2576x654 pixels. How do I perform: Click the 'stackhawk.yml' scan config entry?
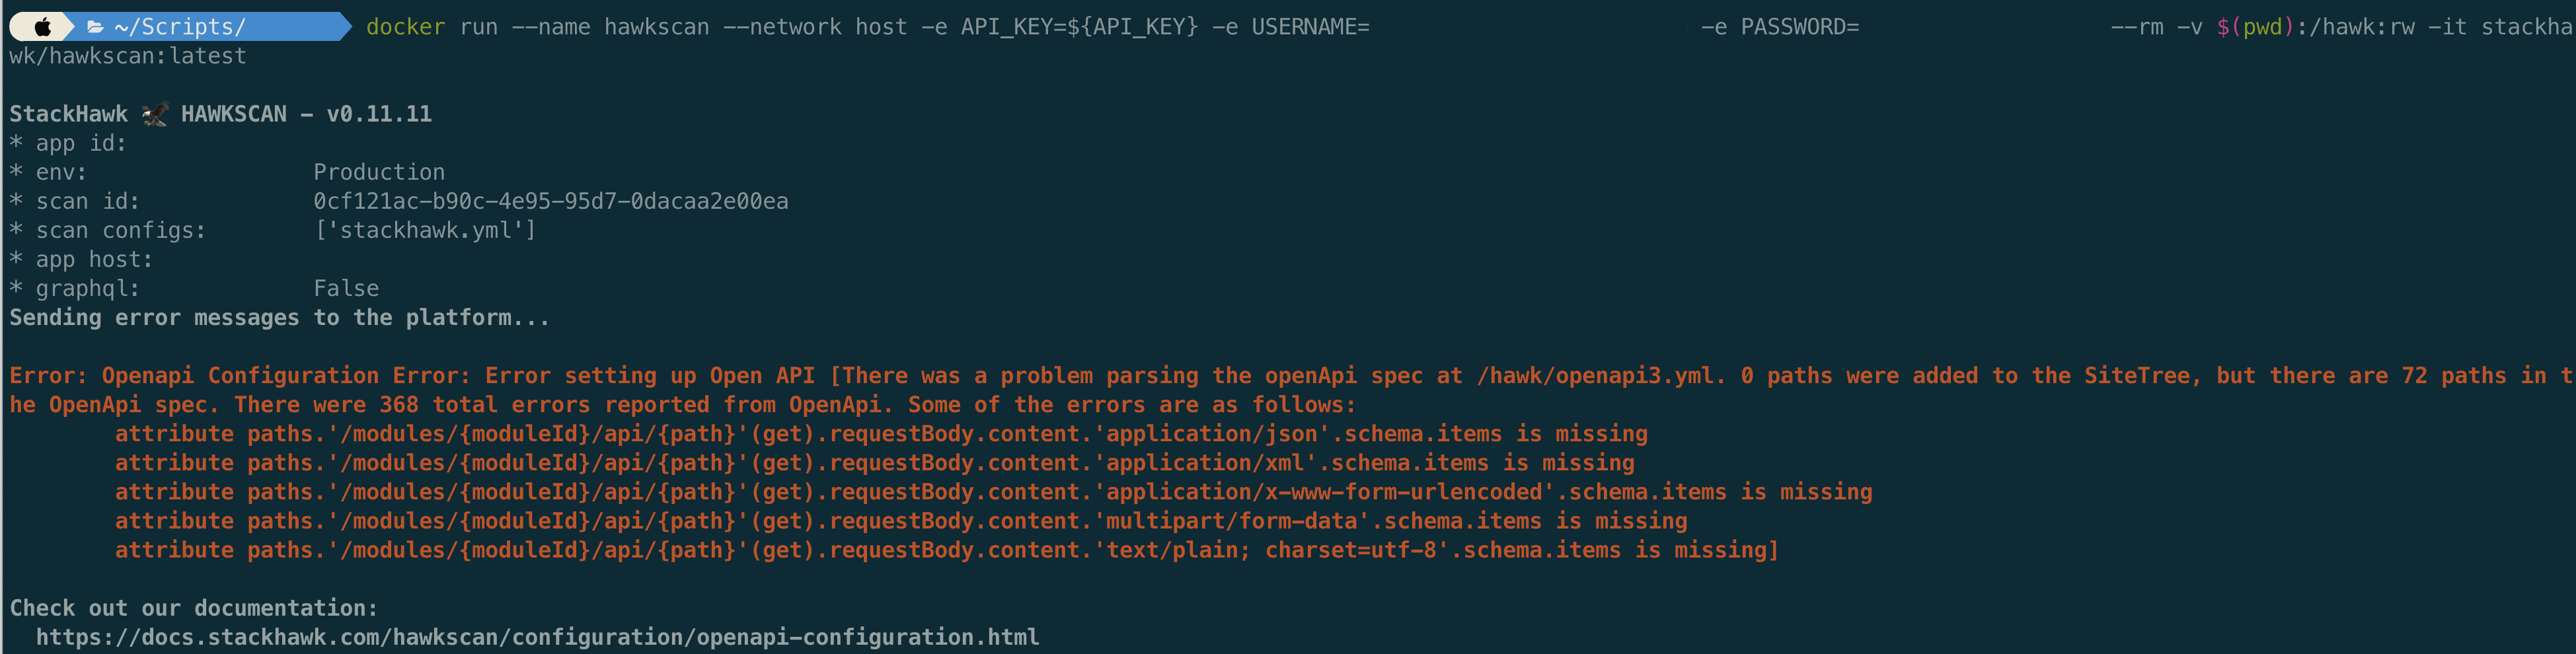[425, 230]
